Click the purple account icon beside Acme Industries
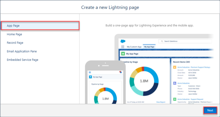The height and width of the screenshot is (117, 220). pos(175,83)
